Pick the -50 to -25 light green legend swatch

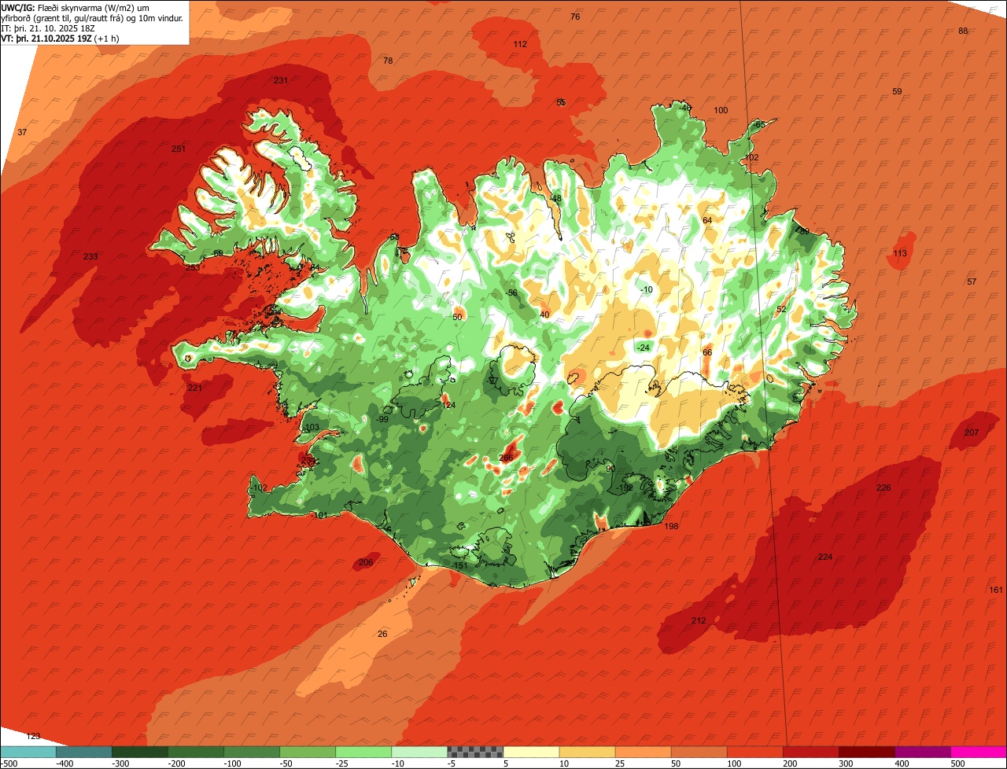click(308, 752)
